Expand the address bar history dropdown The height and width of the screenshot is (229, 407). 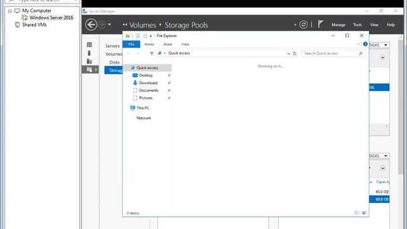[x=288, y=53]
